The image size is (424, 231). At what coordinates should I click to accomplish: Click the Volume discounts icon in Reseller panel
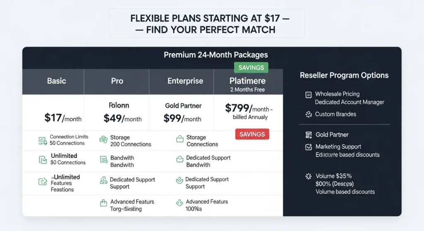pyautogui.click(x=308, y=176)
